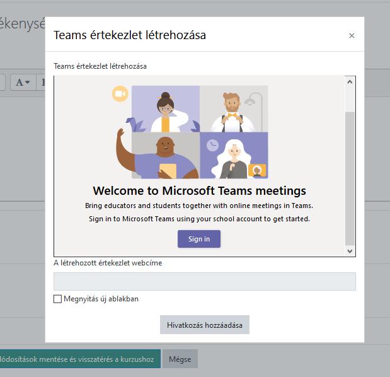Click the scroll up arrow in Teams frame
The image size is (390, 377).
[350, 81]
